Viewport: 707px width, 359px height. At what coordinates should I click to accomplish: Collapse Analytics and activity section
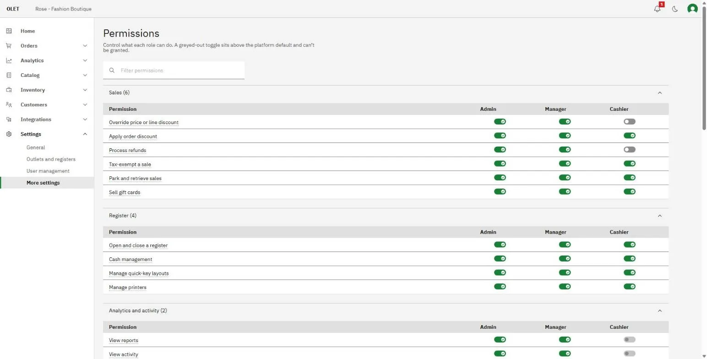(660, 311)
